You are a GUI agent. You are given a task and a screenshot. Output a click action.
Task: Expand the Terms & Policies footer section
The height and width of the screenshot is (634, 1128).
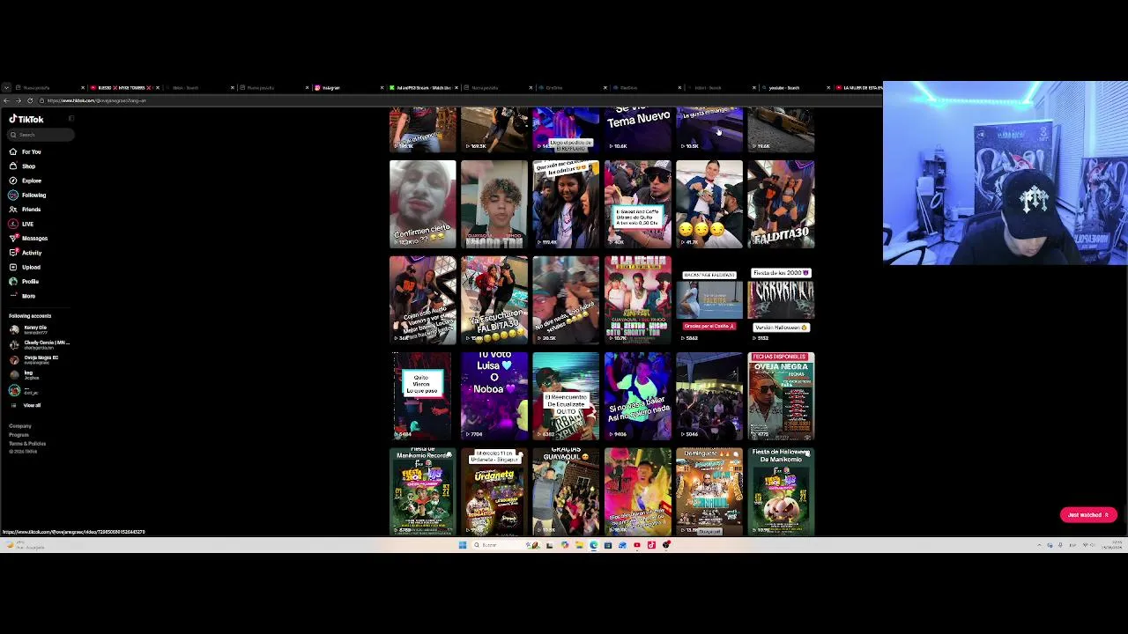[x=27, y=444]
